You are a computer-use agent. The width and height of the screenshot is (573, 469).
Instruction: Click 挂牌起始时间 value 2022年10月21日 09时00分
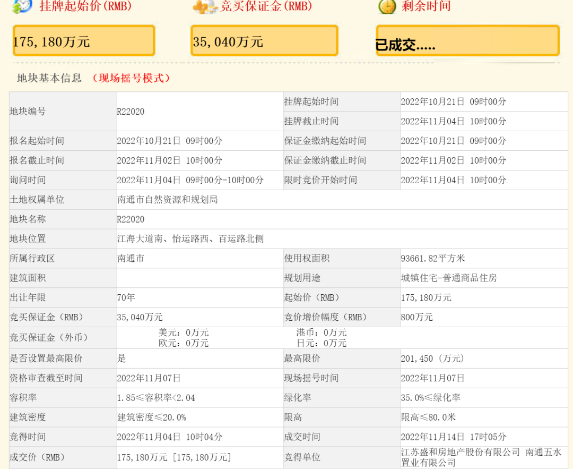click(454, 101)
